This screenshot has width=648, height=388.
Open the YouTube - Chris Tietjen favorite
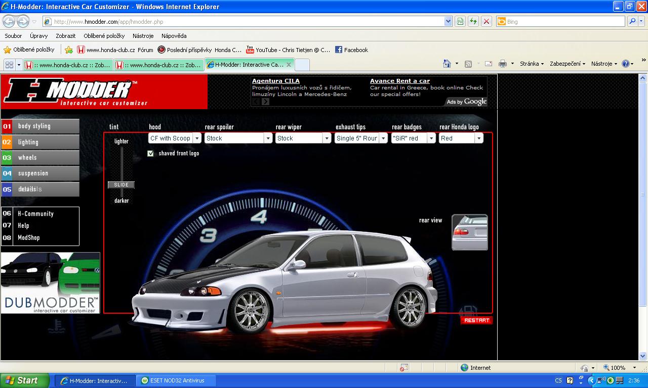(x=288, y=50)
